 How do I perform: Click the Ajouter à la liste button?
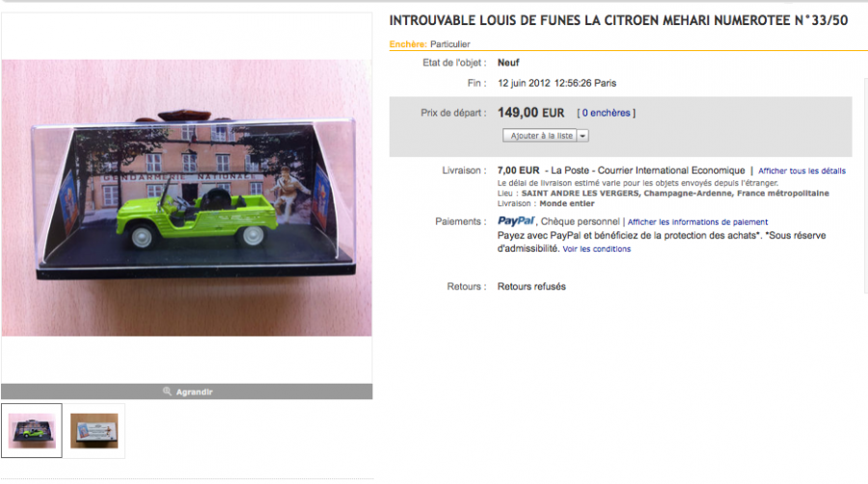(x=540, y=136)
